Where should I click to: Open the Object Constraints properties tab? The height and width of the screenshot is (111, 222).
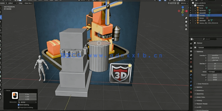point(191,85)
